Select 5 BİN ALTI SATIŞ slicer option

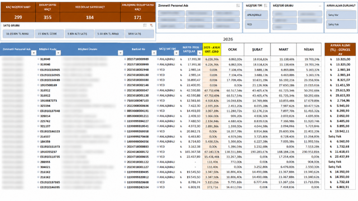[79, 34]
